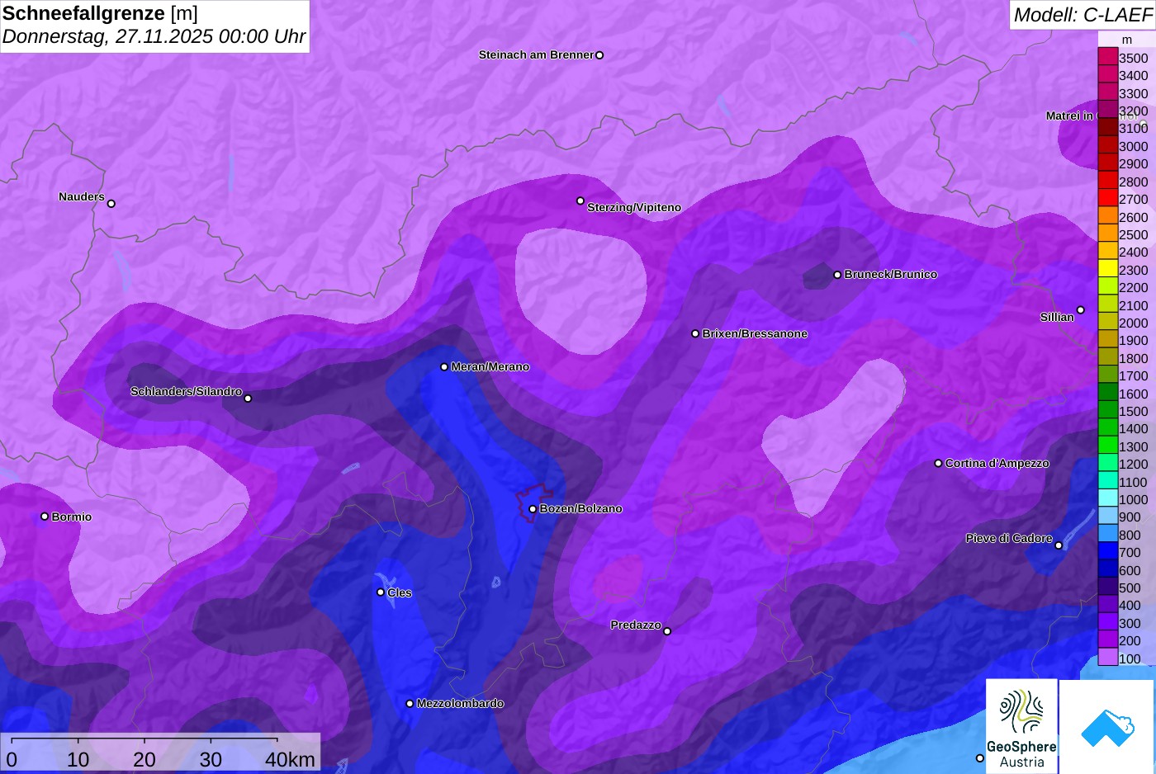1156x774 pixels.
Task: Click the Cles location marker dot
Action: click(x=381, y=592)
